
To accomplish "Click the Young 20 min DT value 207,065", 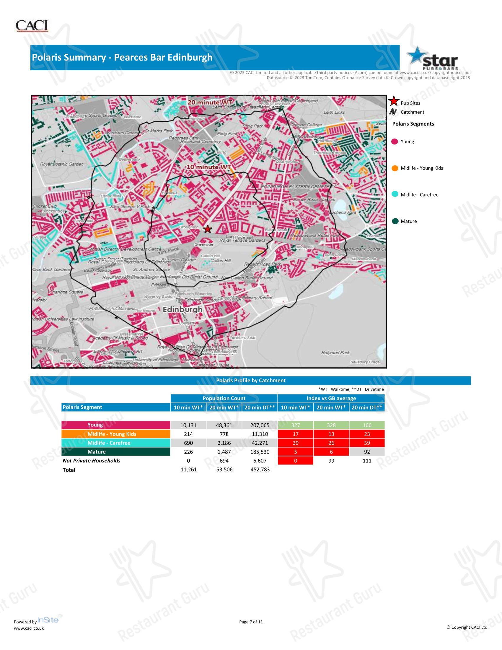I will coord(260,425).
